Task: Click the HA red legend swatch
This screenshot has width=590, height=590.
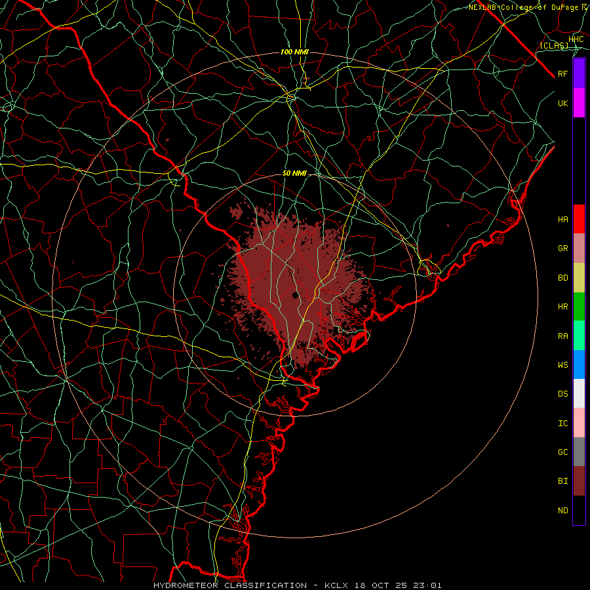Action: [579, 219]
